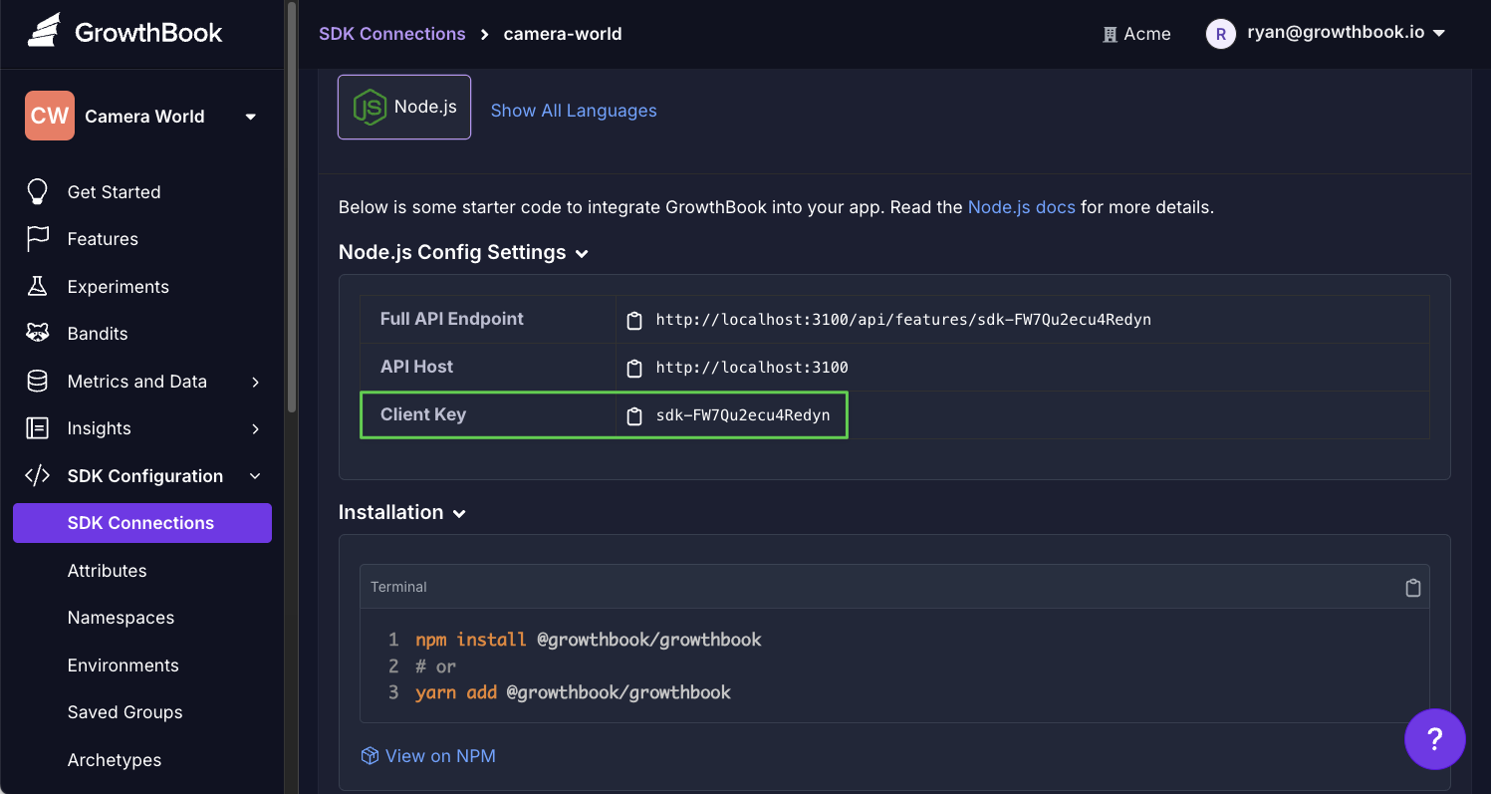1491x794 pixels.
Task: Click the Terminal header label
Action: pyautogui.click(x=398, y=587)
